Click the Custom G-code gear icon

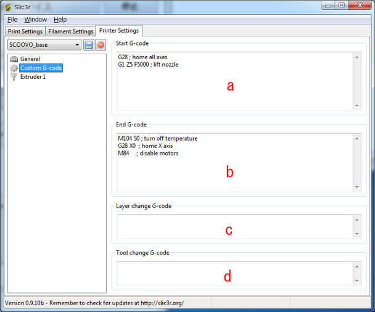pyautogui.click(x=14, y=68)
